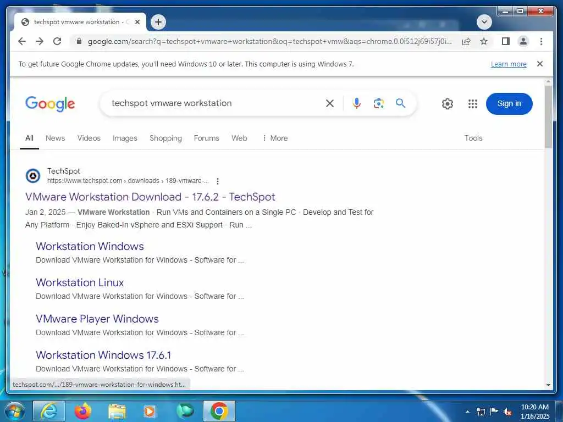Switch to the Videos tab

point(89,138)
